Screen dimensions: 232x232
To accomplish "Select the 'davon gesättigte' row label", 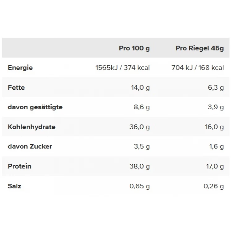I will pyautogui.click(x=35, y=107).
